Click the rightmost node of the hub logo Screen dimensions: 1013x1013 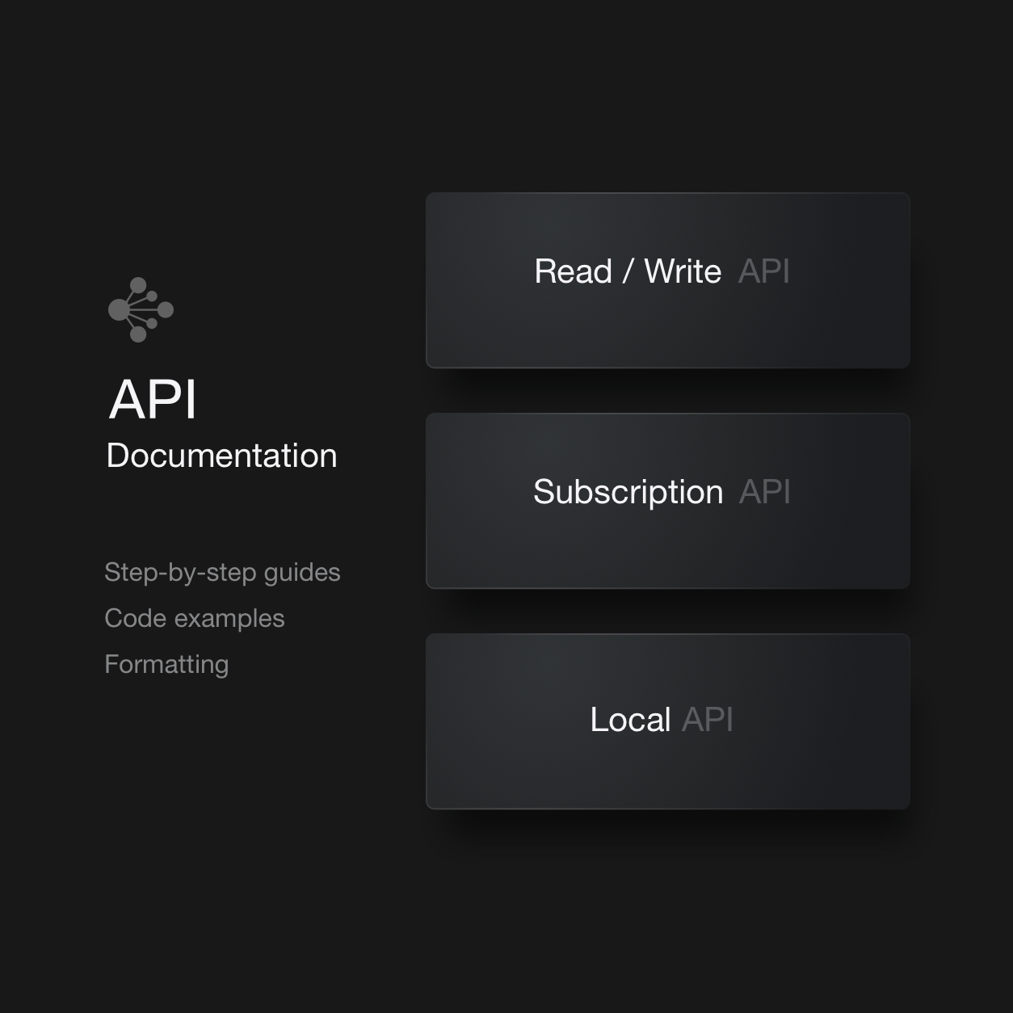(x=166, y=309)
